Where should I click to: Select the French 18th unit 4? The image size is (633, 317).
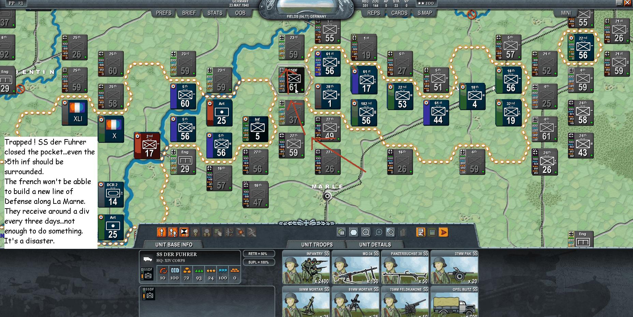[x=472, y=96]
